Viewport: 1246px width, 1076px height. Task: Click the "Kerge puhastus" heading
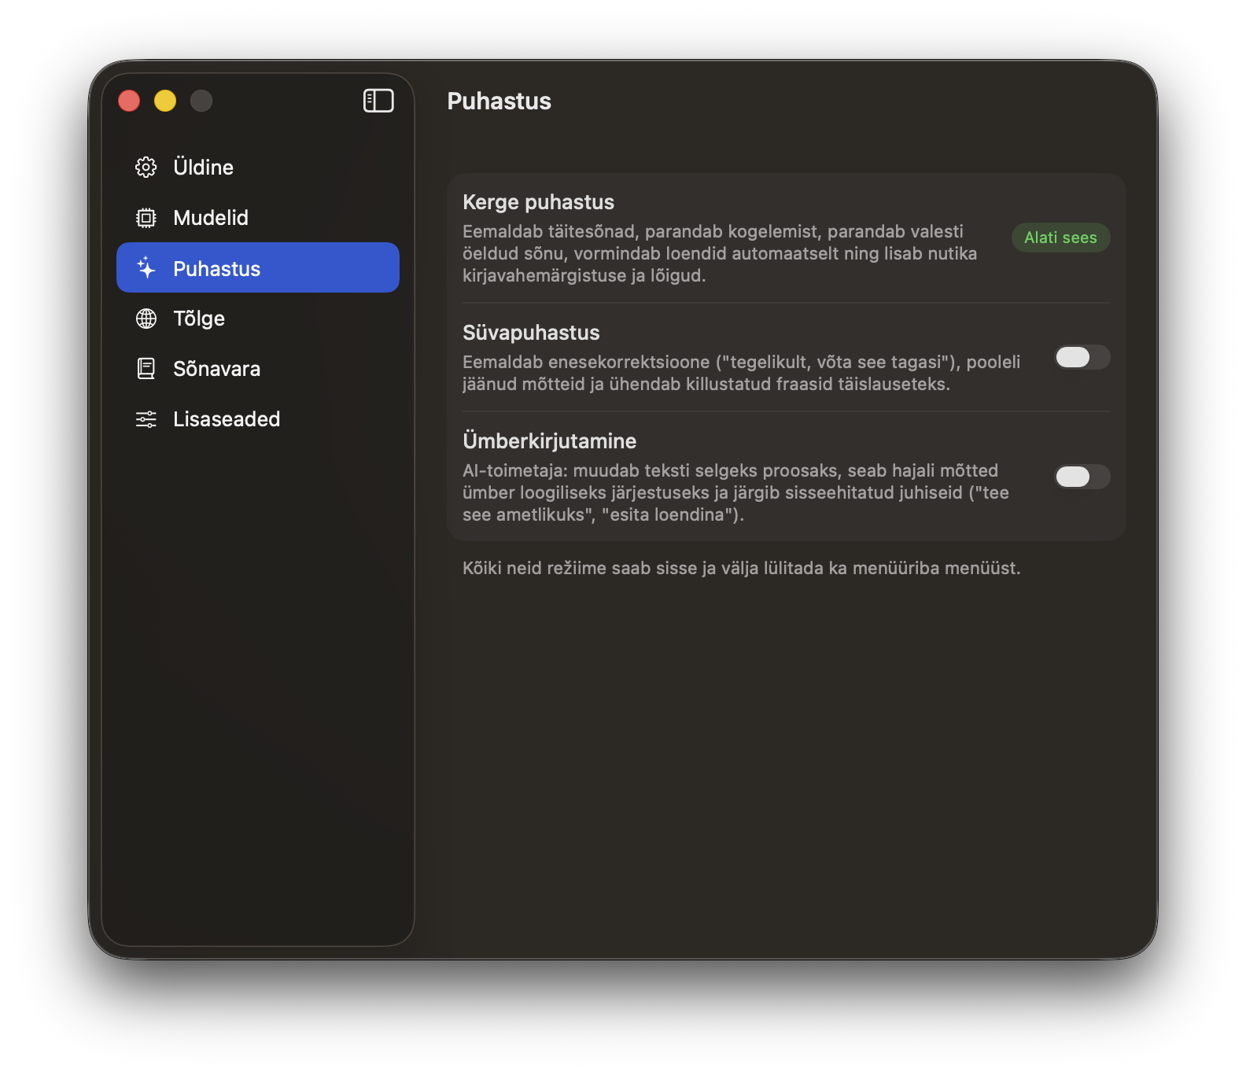[x=538, y=202]
